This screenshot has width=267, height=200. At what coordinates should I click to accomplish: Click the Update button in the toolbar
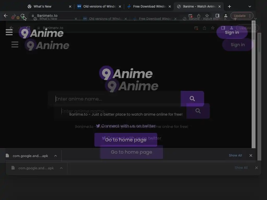239,16
